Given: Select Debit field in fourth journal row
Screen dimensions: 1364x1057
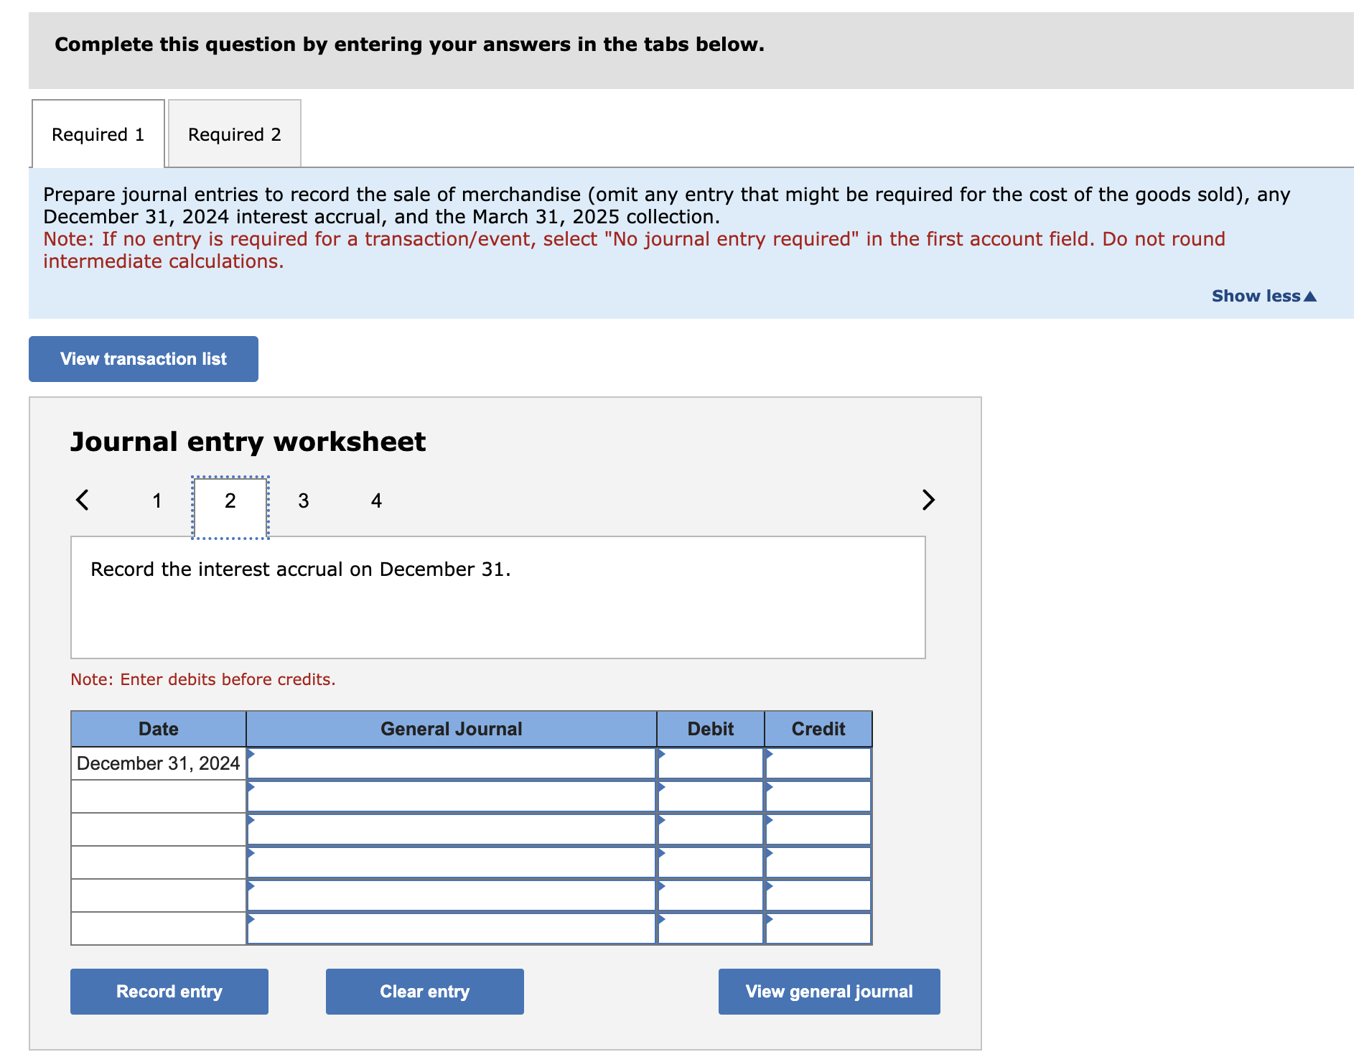Looking at the screenshot, I should point(711,862).
